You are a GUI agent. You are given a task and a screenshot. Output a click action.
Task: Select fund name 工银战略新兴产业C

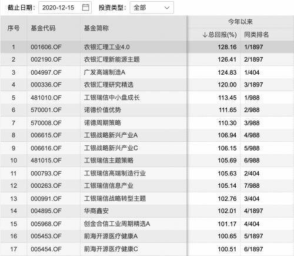pos(111,148)
